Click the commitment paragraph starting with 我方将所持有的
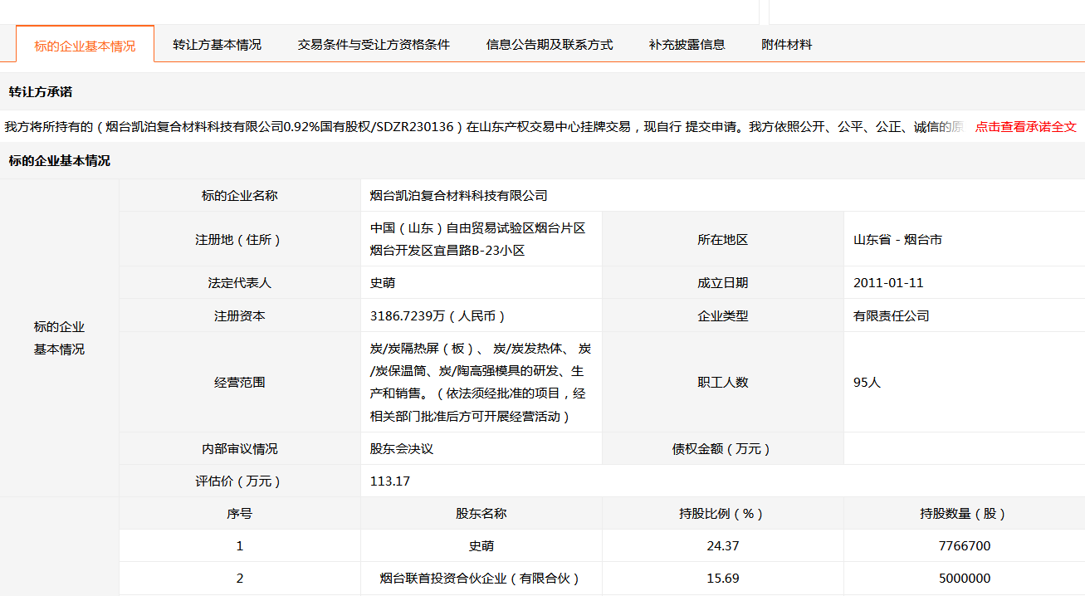The image size is (1085, 596). click(484, 127)
